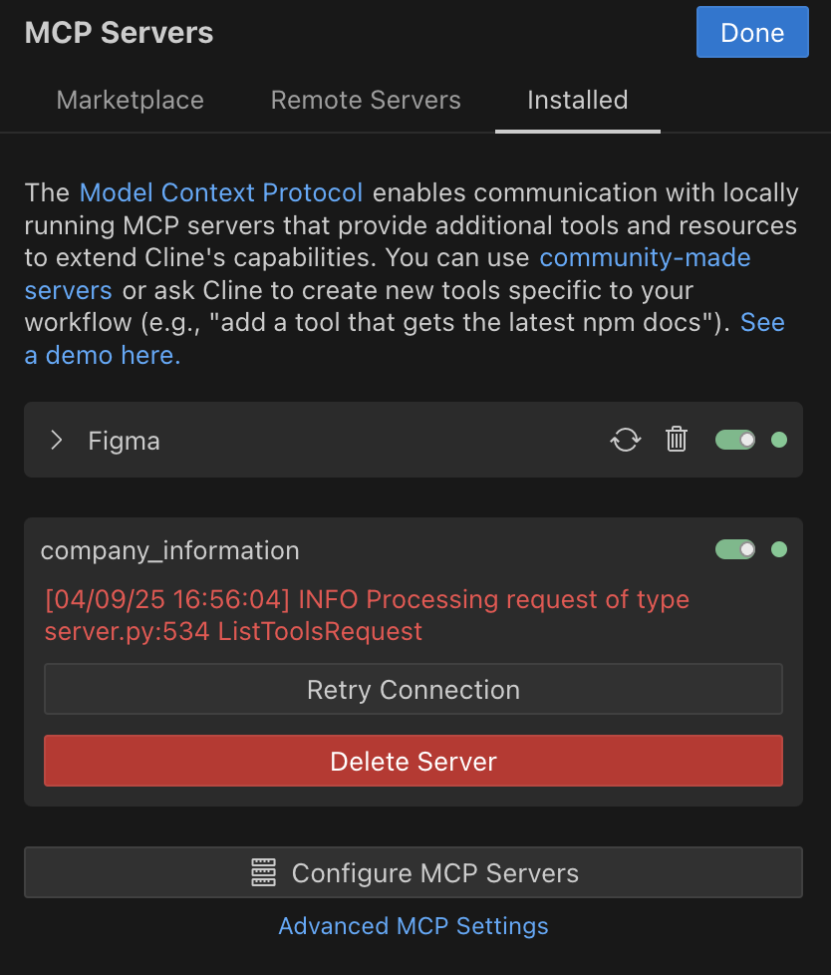Restart the Figma server via refresh icon
This screenshot has width=831, height=975.
coord(626,440)
